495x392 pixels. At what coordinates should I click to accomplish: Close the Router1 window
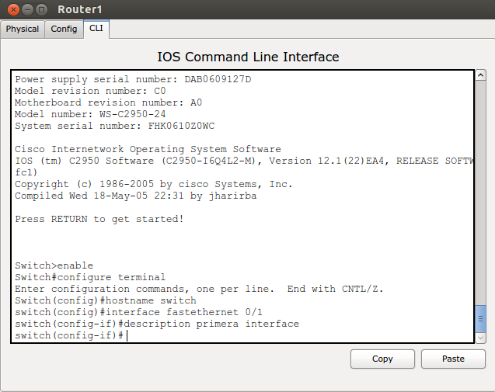(11, 9)
